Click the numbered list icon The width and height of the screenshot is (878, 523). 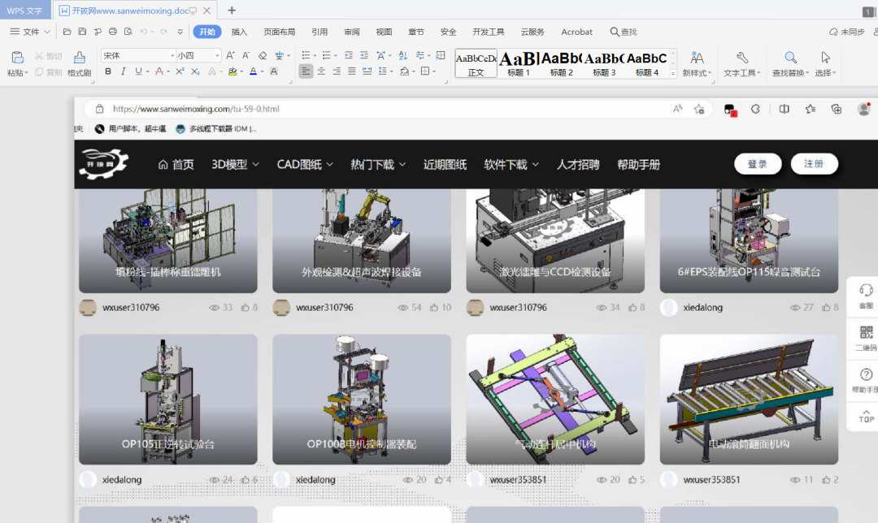coord(327,55)
